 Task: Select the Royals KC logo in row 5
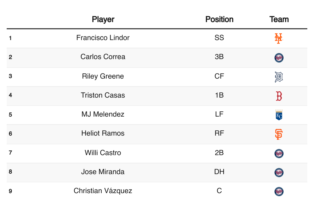(279, 115)
